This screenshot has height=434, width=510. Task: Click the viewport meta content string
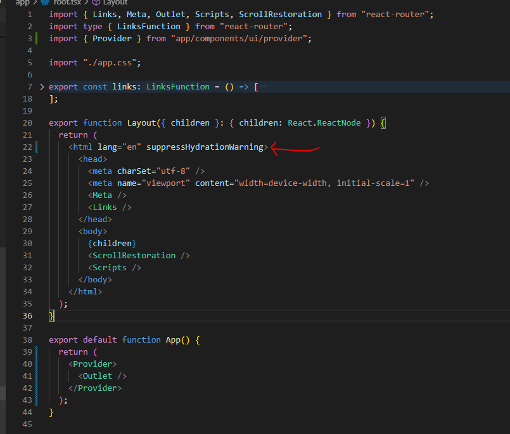coord(324,183)
